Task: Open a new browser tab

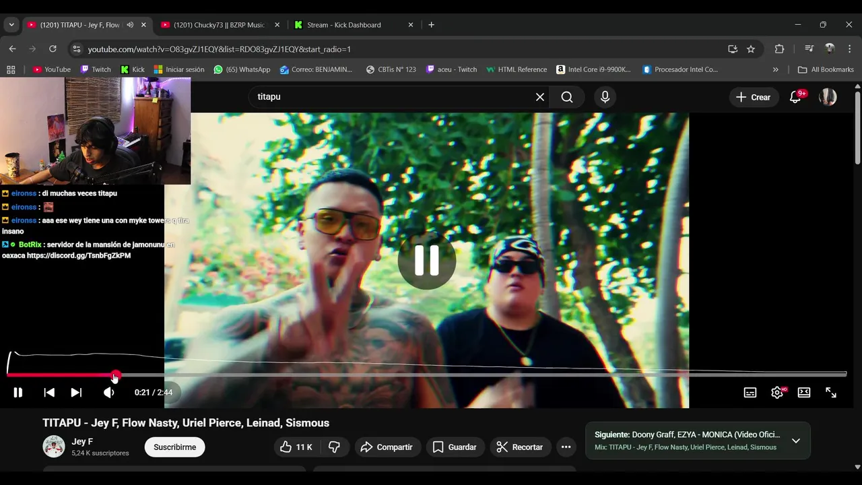Action: click(x=431, y=25)
